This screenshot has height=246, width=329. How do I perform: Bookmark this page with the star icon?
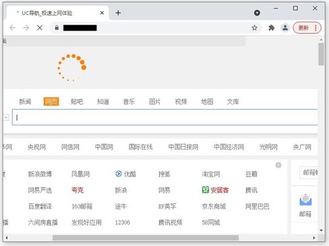[x=255, y=28]
